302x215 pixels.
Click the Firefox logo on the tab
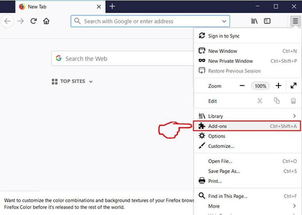pos(22,7)
